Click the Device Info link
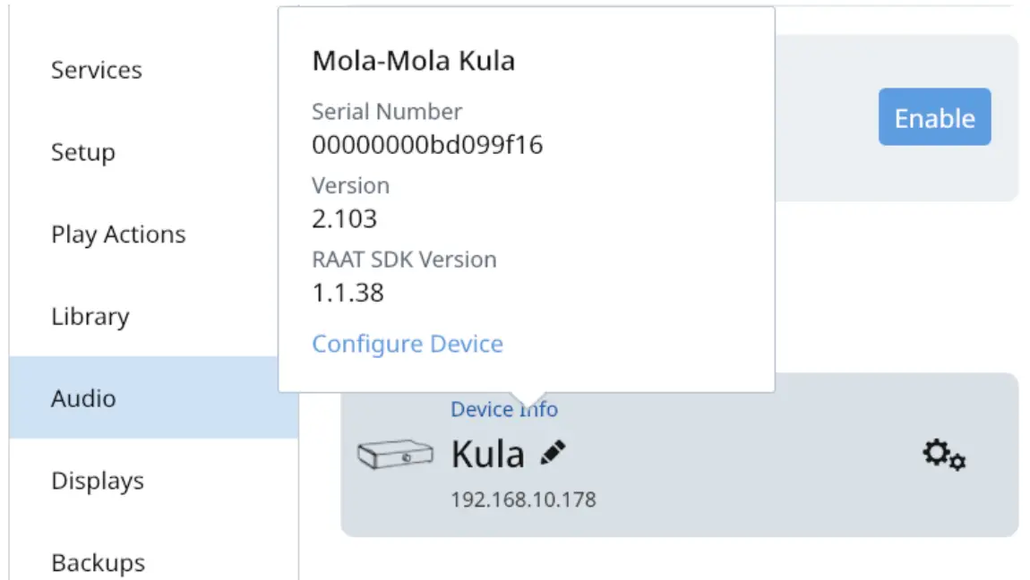The image size is (1030, 580). tap(504, 410)
